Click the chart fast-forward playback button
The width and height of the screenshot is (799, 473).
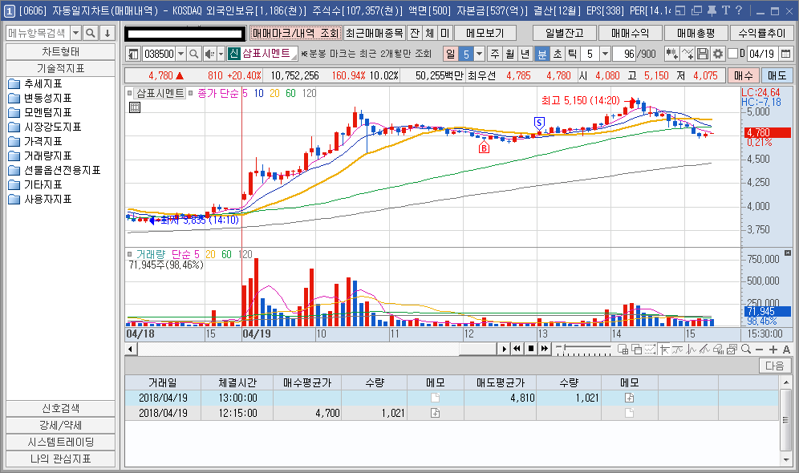[x=544, y=349]
